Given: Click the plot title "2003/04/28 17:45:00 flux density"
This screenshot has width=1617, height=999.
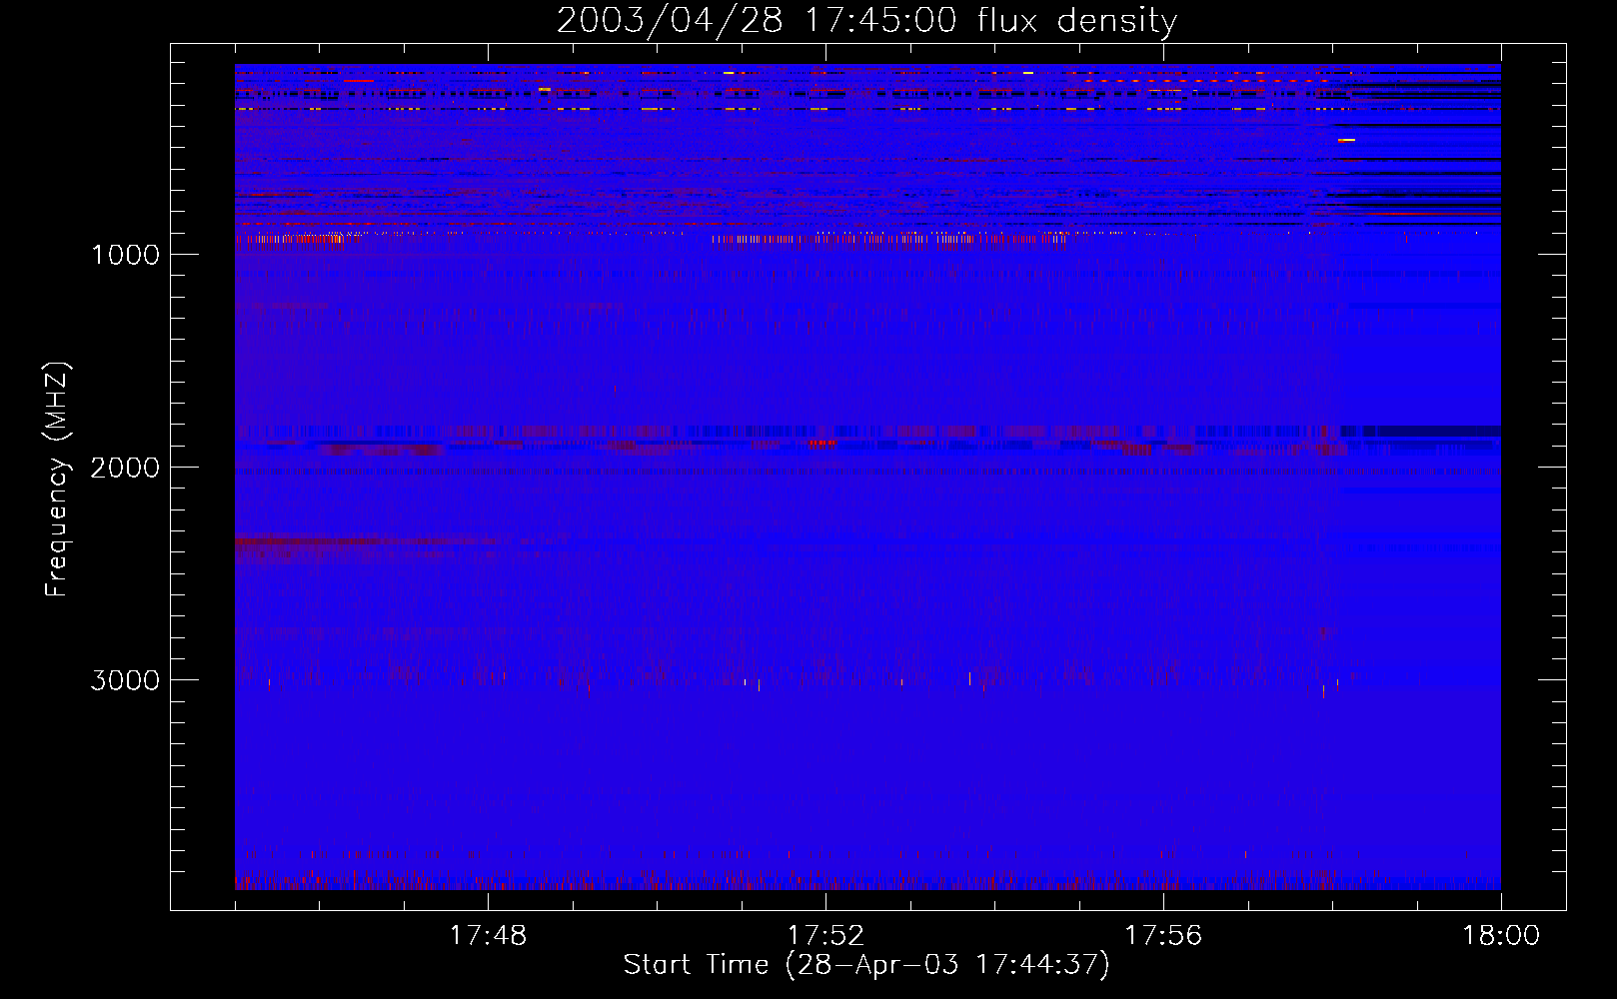Looking at the screenshot, I should pyautogui.click(x=866, y=20).
